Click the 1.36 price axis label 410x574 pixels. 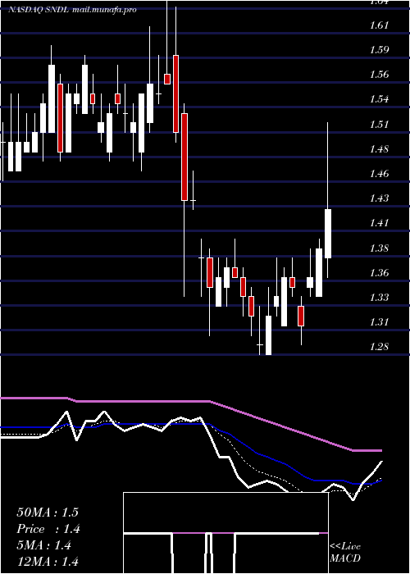379,273
